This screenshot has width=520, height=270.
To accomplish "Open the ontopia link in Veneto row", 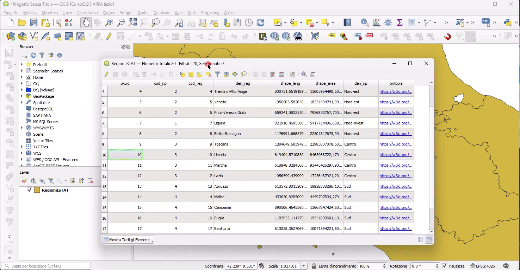I will pos(396,102).
